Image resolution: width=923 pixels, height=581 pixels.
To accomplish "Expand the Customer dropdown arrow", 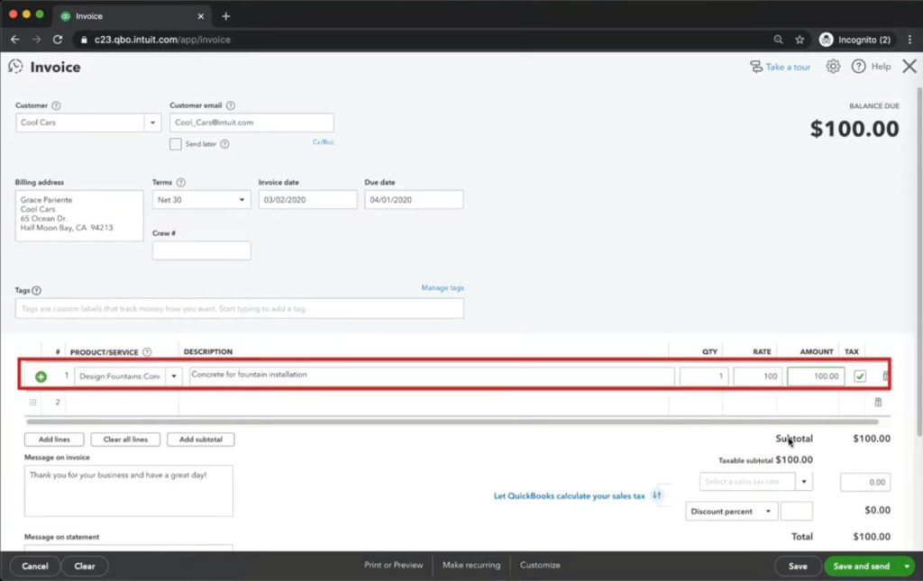I will tap(152, 123).
